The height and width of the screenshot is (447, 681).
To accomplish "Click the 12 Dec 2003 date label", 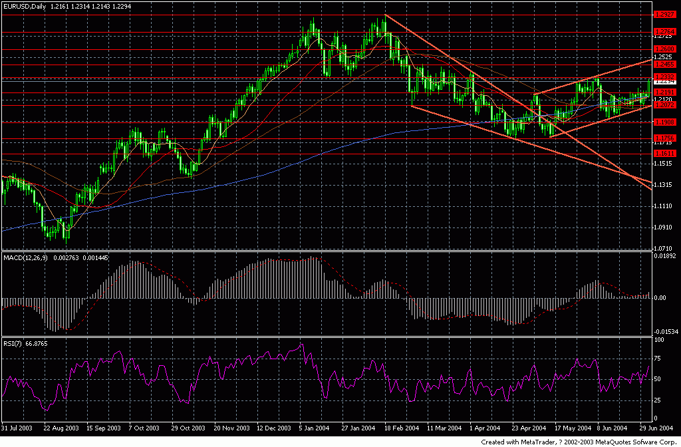I will click(273, 428).
